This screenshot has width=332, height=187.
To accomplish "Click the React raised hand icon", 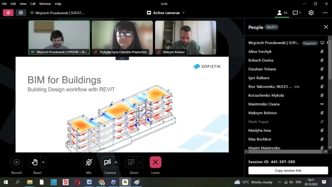I will pyautogui.click(x=35, y=162).
